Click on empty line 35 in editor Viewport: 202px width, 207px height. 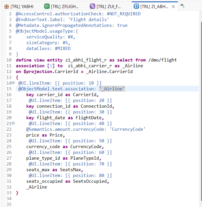(x=87, y=204)
